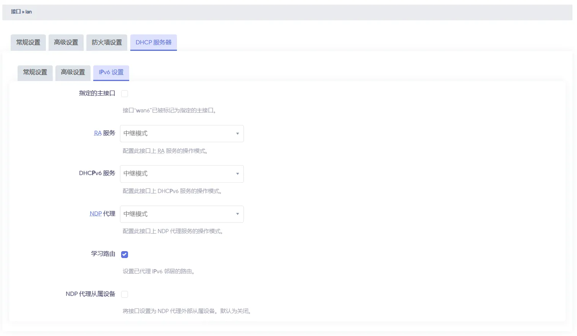
Task: Open the RA 服务 mode dropdown
Action: point(182,133)
